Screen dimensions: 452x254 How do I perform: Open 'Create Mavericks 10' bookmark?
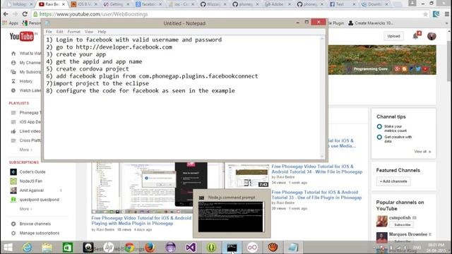pyautogui.click(x=371, y=23)
